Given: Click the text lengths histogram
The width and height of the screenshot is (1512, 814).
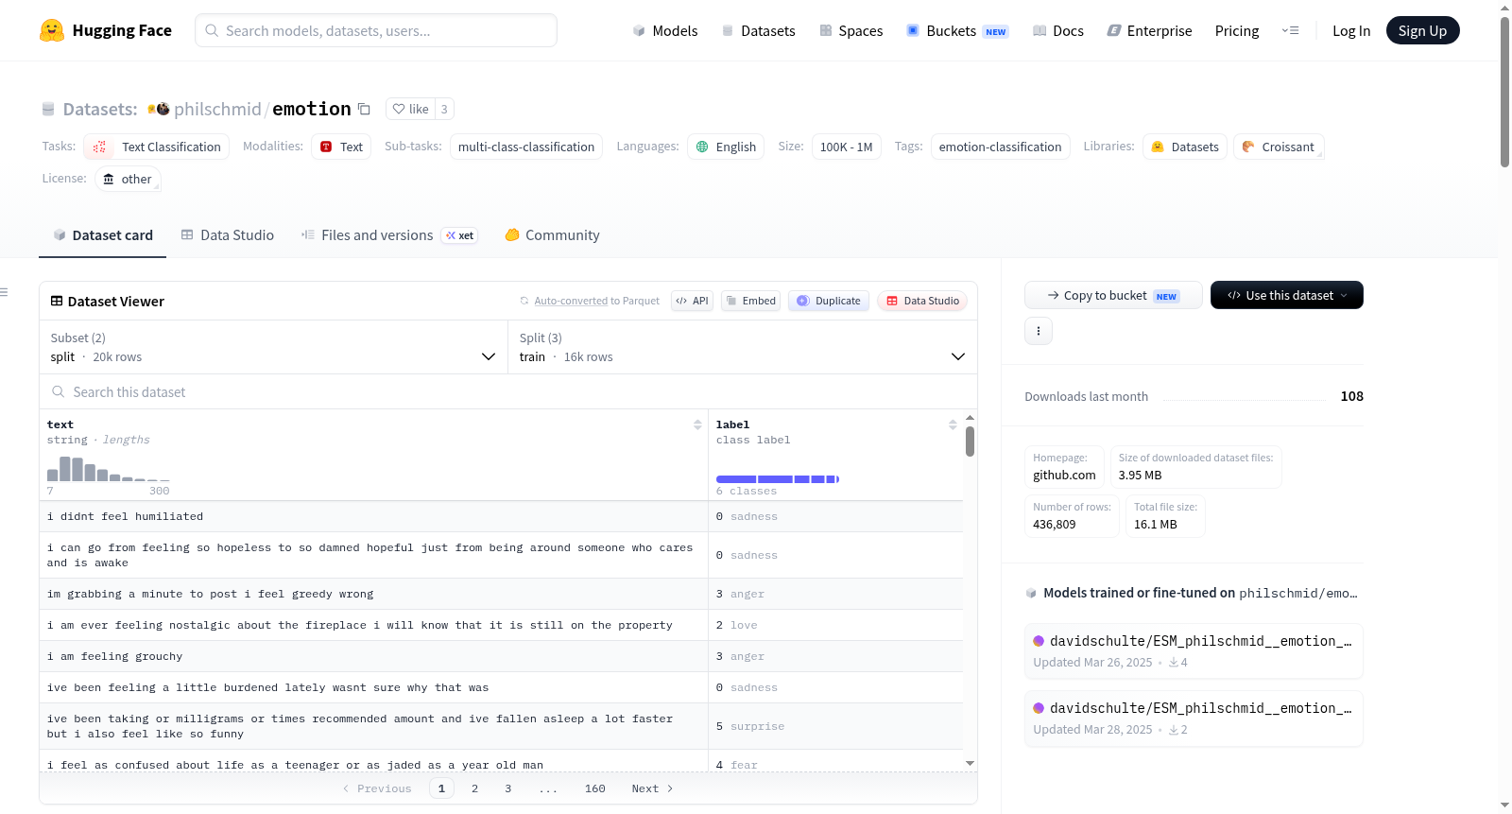Looking at the screenshot, I should (109, 469).
